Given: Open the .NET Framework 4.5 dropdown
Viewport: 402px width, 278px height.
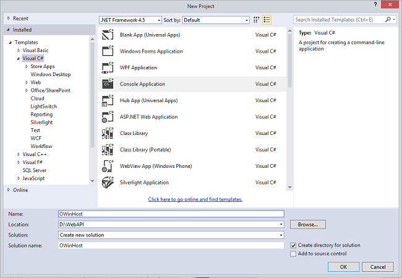Looking at the screenshot, I should [x=130, y=20].
